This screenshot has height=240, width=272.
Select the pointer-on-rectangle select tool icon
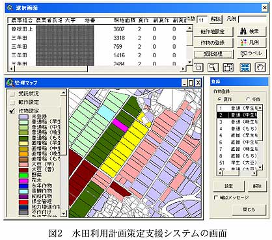point(213,68)
